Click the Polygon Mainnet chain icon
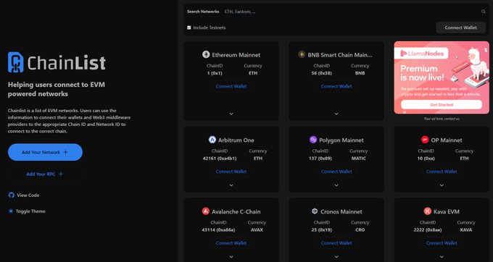This screenshot has width=493, height=262. (313, 140)
